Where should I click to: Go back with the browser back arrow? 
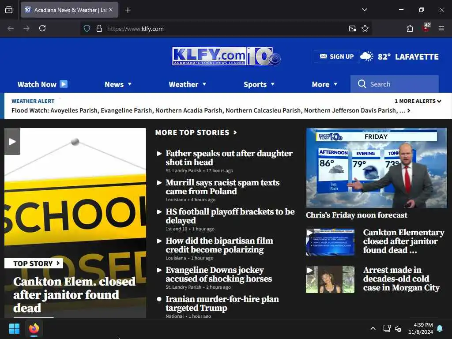click(x=11, y=28)
